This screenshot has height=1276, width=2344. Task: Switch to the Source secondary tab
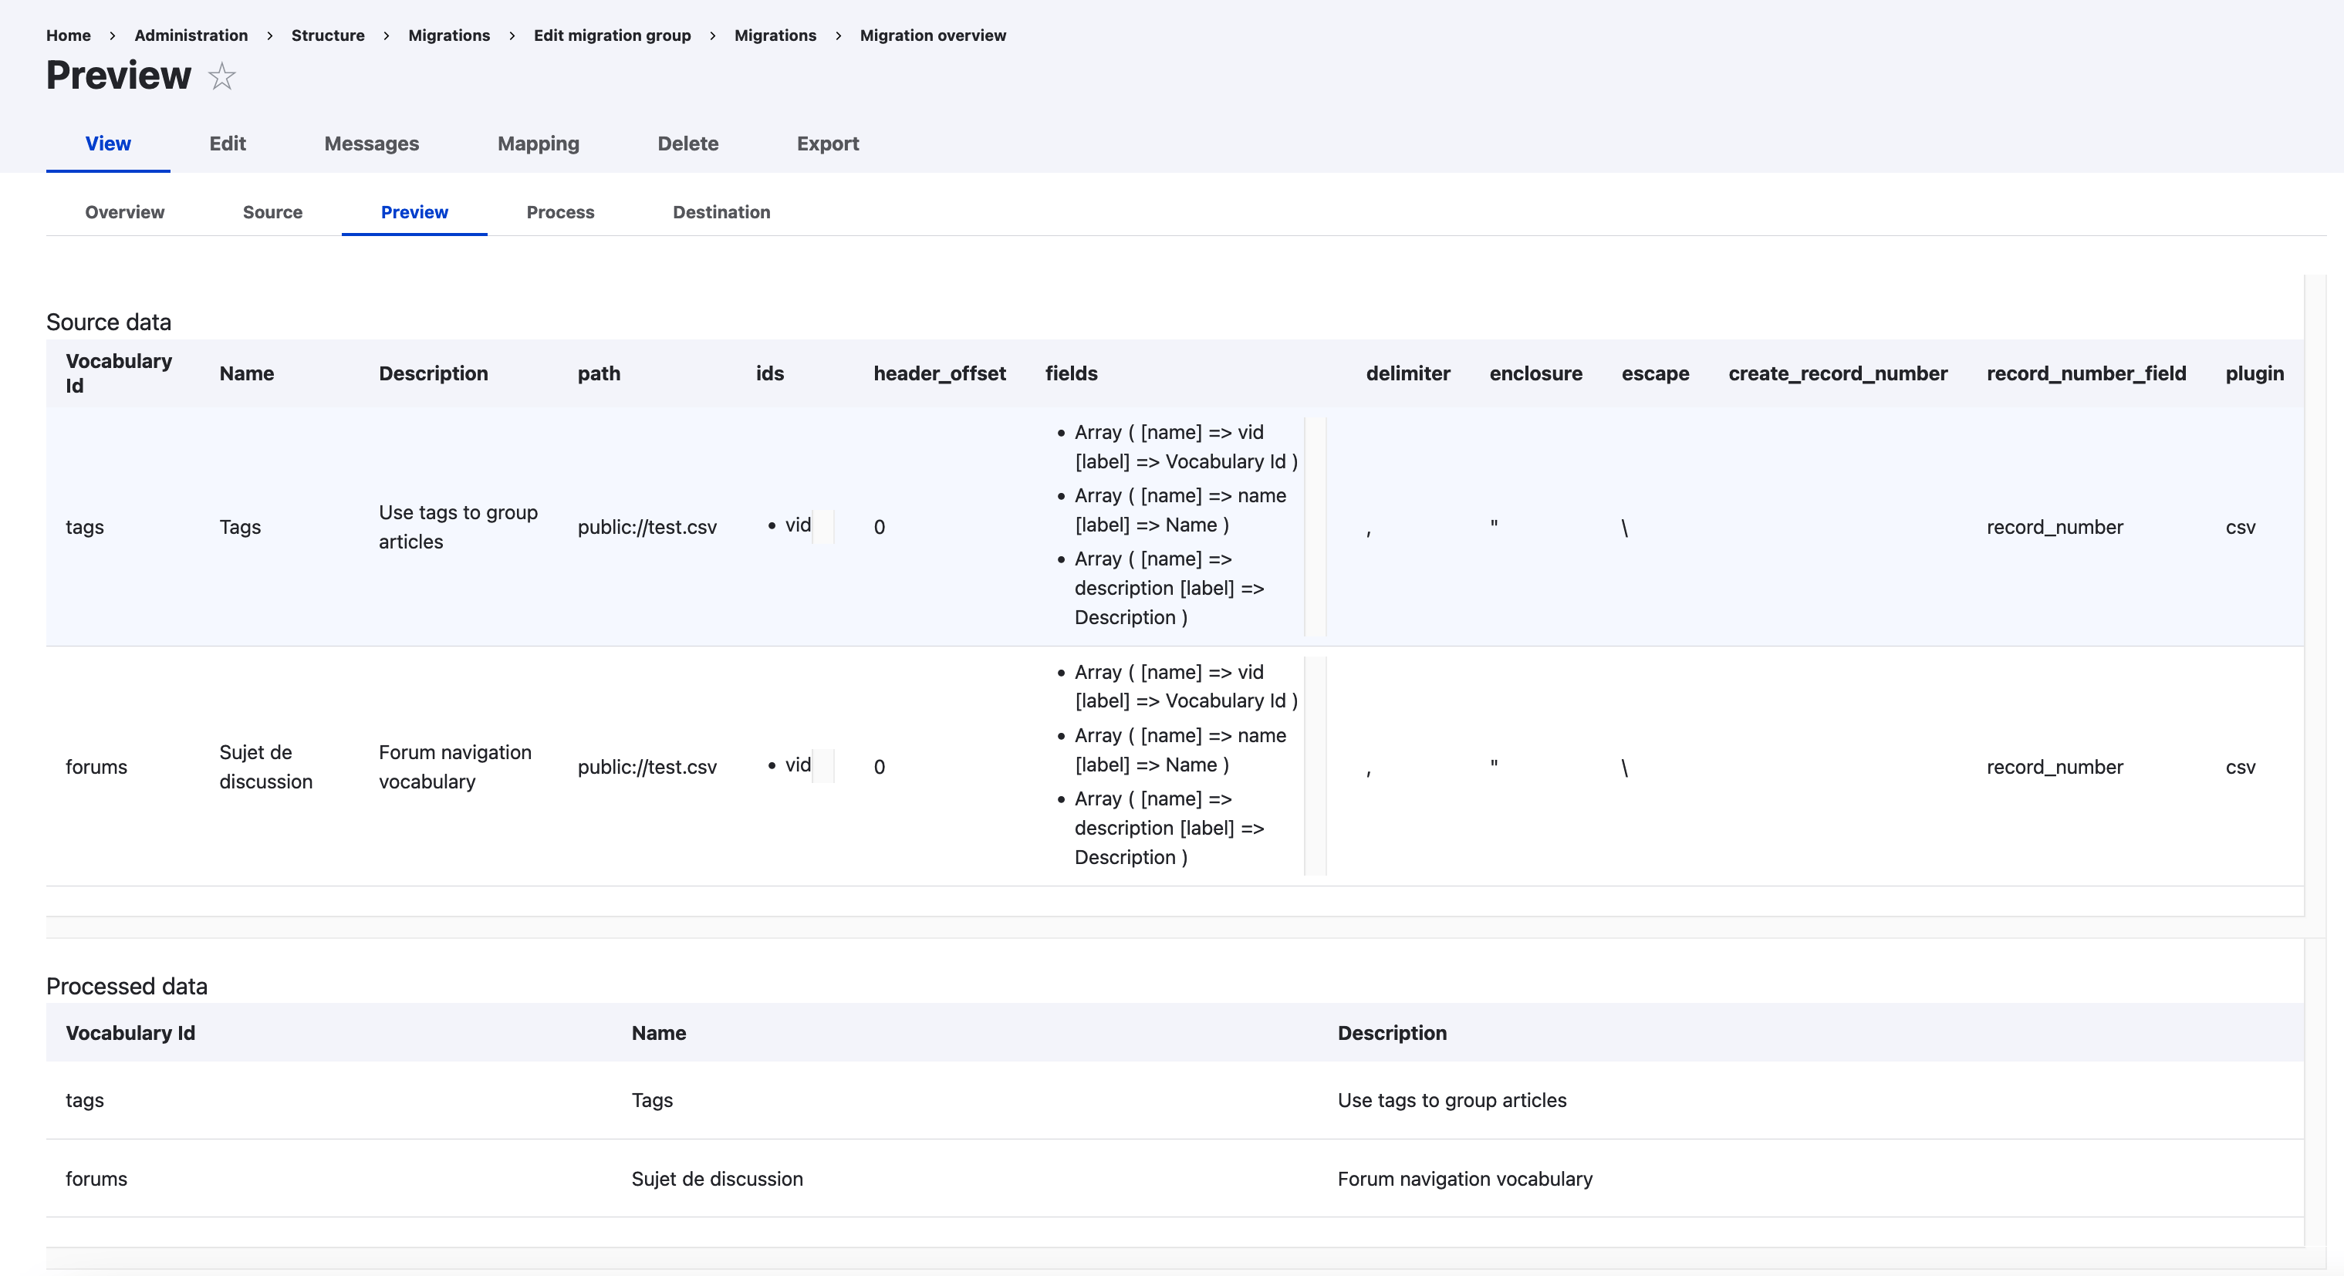click(x=272, y=212)
